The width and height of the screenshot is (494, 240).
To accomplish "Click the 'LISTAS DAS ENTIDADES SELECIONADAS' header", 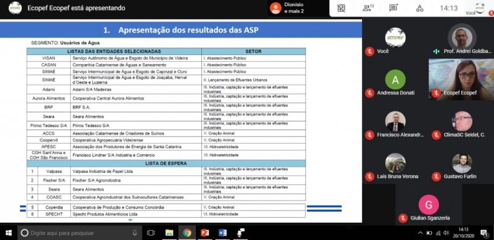I will 114,51.
